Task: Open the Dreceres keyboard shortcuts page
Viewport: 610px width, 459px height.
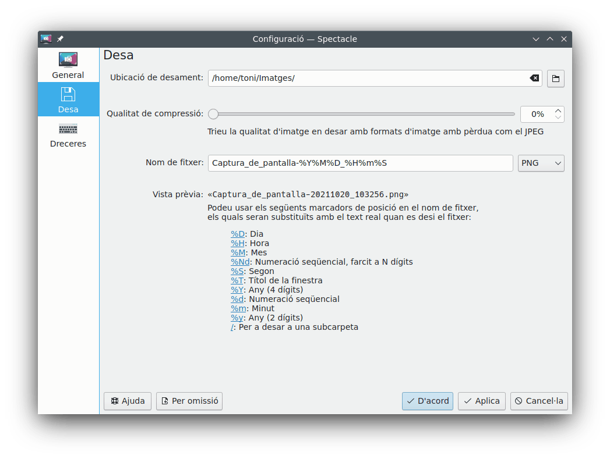Action: pyautogui.click(x=68, y=134)
